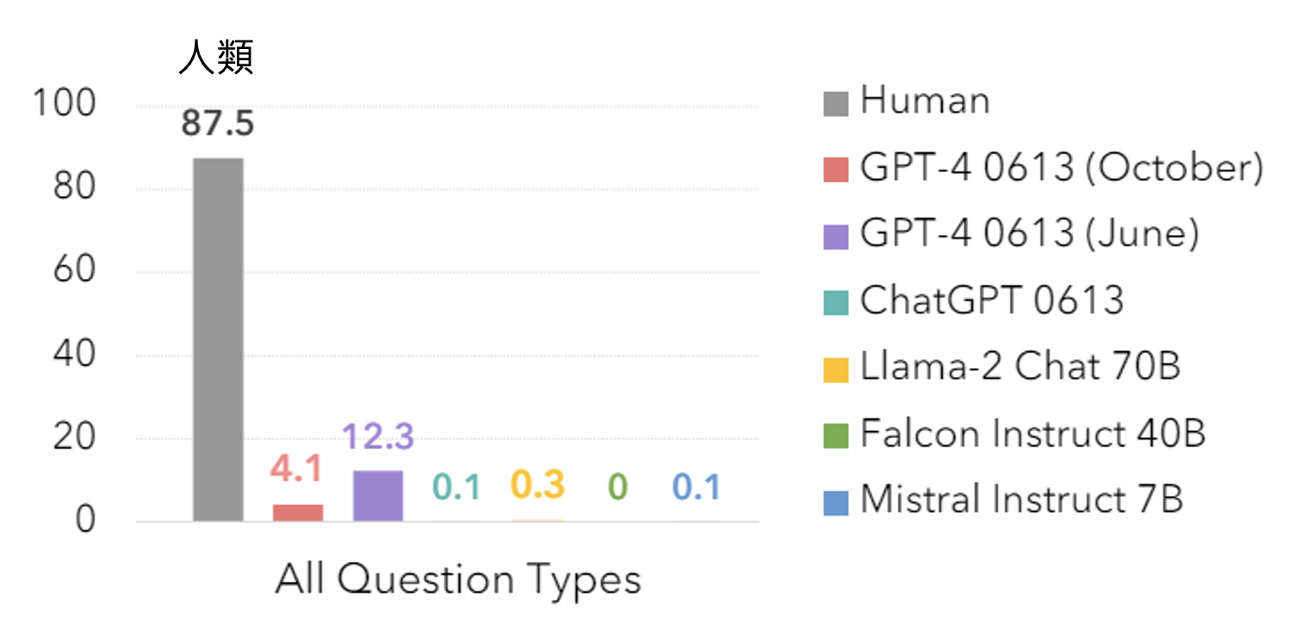Click the 12.3 data label
The image size is (1302, 630).
(378, 437)
